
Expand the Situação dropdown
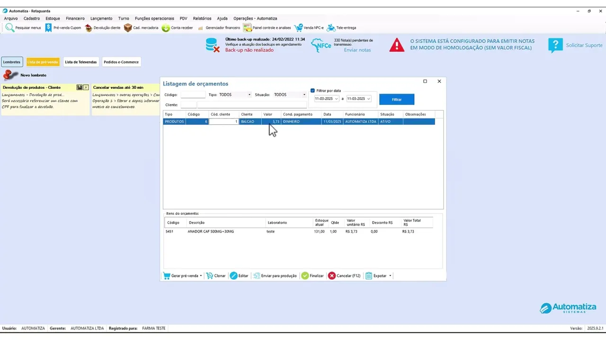pyautogui.click(x=304, y=95)
